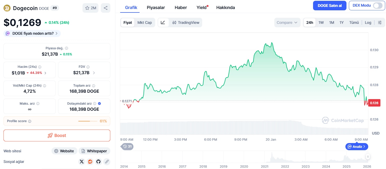
Task: Click the 2021 area of the history timeline
Action: pos(264,166)
